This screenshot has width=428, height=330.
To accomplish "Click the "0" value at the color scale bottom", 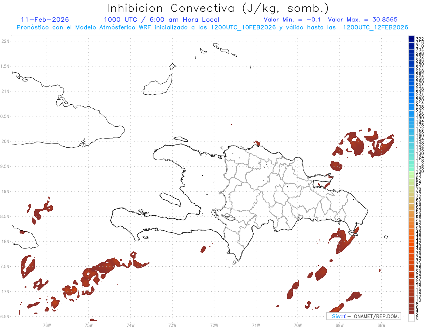I will pyautogui.click(x=417, y=318).
